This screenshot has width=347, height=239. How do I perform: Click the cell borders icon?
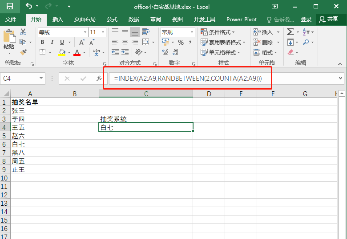[x=43, y=52]
